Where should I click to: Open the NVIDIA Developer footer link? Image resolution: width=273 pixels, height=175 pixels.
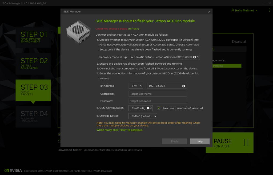point(102,171)
